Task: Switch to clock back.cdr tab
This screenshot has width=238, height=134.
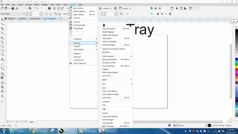Action: click(x=35, y=19)
